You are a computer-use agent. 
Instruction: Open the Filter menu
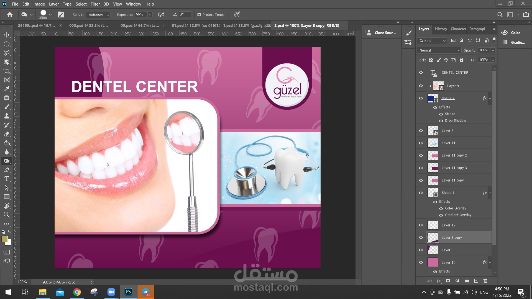[95, 4]
